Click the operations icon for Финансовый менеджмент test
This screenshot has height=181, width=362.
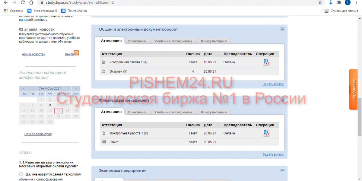(x=266, y=133)
